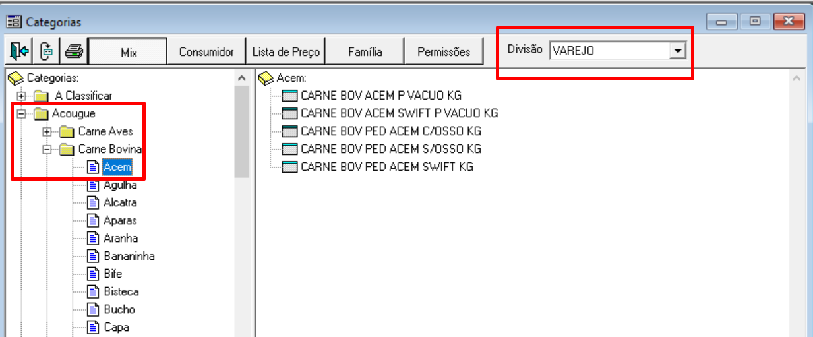Click the Aparas document icon
Image resolution: width=813 pixels, height=337 pixels.
(x=93, y=220)
